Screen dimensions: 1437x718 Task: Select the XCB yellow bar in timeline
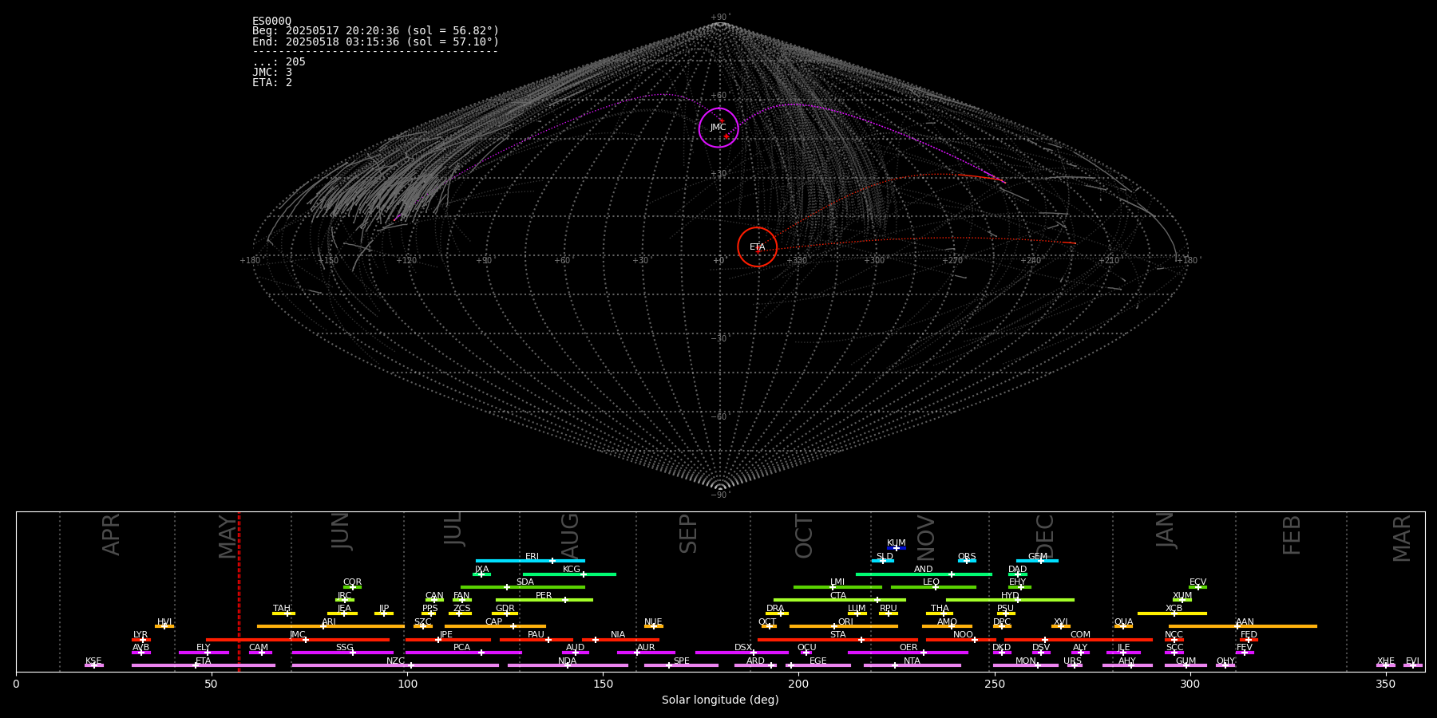pyautogui.click(x=1172, y=613)
